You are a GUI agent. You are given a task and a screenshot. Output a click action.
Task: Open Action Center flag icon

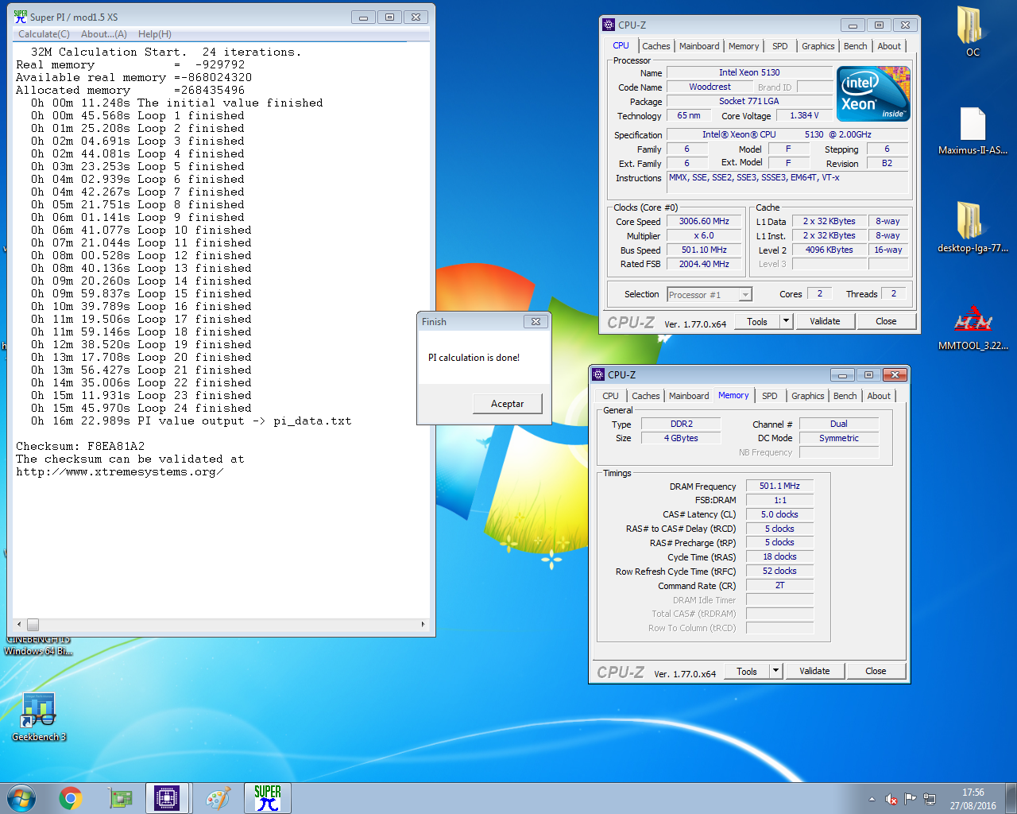pyautogui.click(x=911, y=799)
